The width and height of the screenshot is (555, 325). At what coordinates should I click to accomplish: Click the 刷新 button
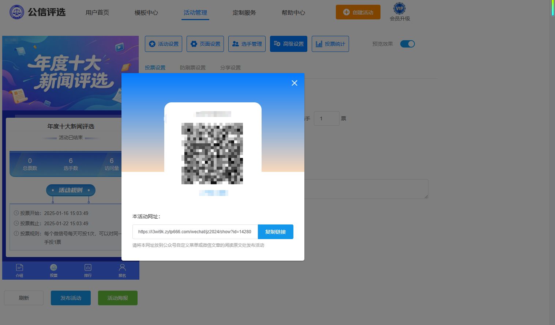point(24,298)
